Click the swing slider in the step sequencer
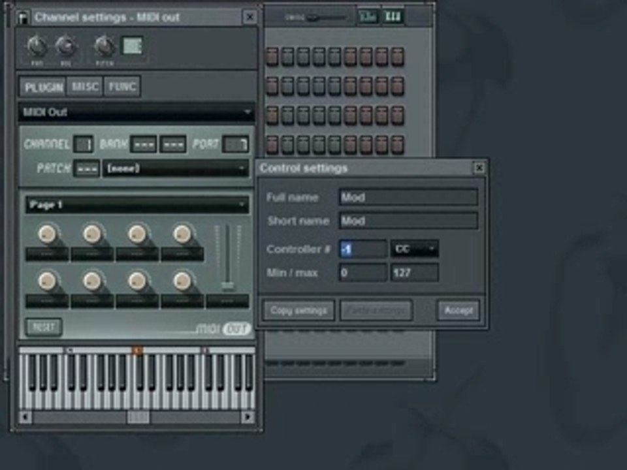 pyautogui.click(x=314, y=18)
